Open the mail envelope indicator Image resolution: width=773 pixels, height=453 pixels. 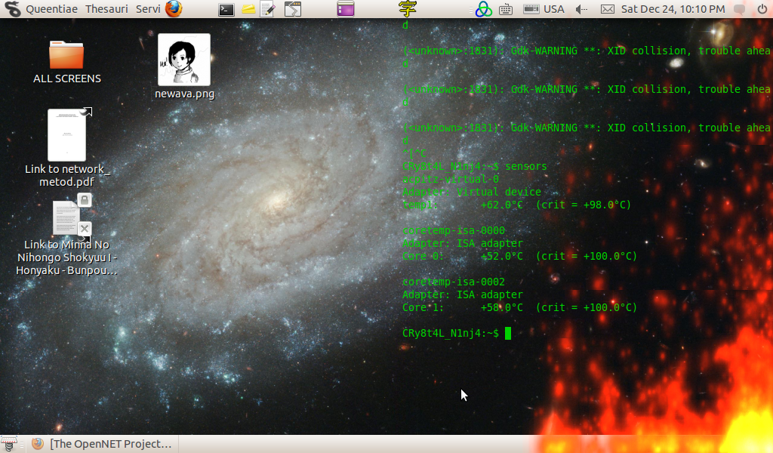pos(608,9)
